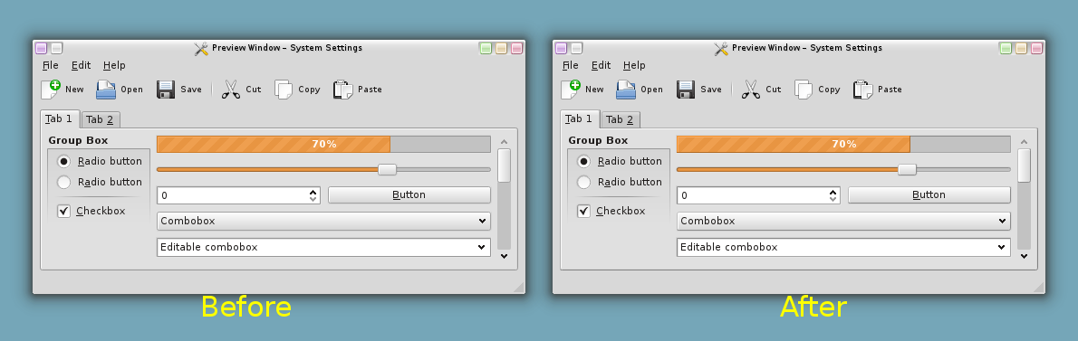Expand the Combobox dropdown in the Before window

[x=323, y=221]
